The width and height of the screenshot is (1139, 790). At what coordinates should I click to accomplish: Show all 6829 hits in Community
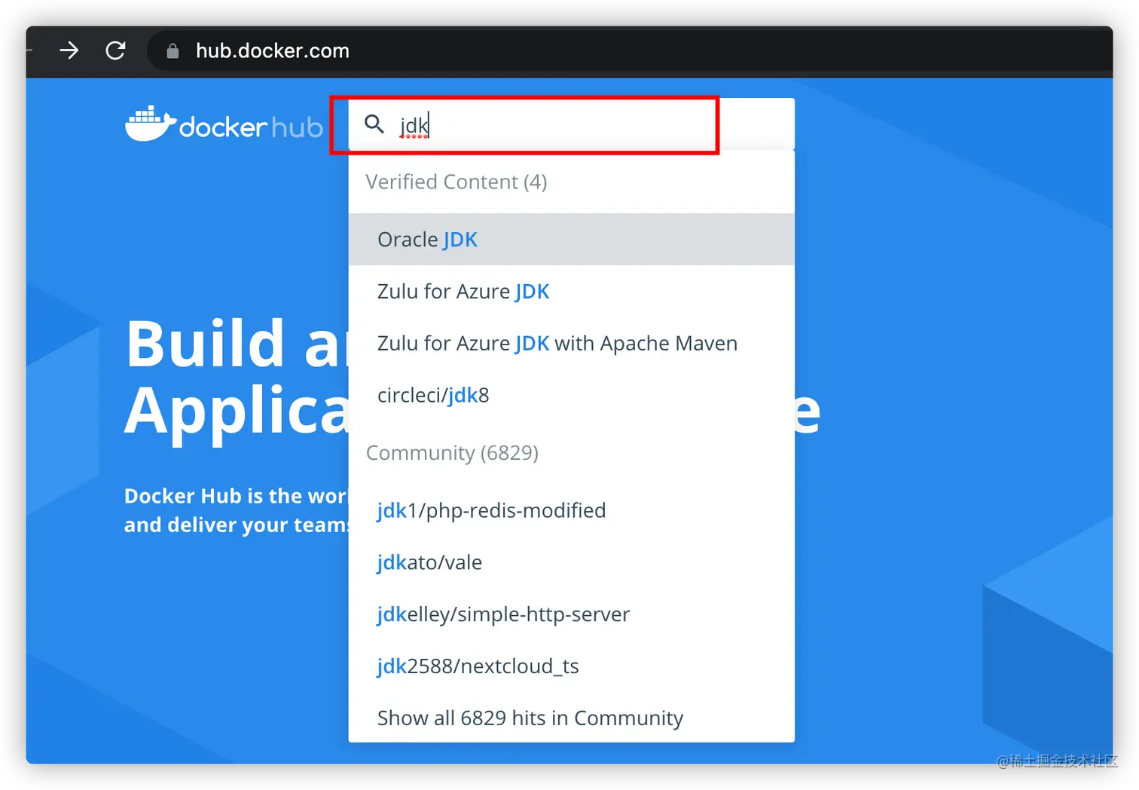coord(571,718)
